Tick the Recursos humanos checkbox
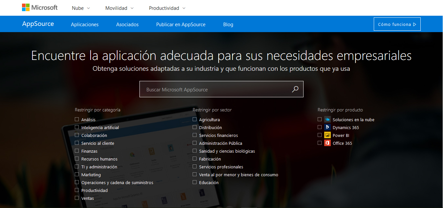The width and height of the screenshot is (443, 208). coord(77,159)
